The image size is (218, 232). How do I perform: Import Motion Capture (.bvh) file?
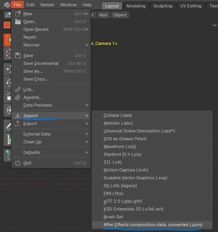152,170
